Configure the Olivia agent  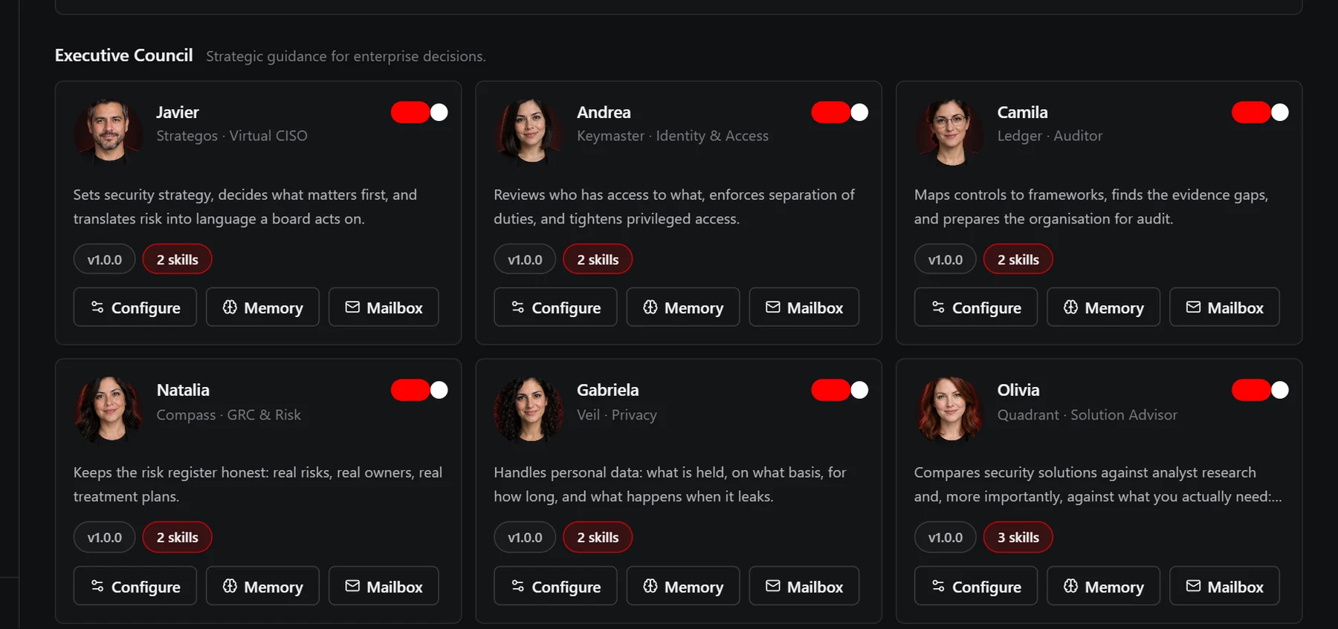coord(976,587)
